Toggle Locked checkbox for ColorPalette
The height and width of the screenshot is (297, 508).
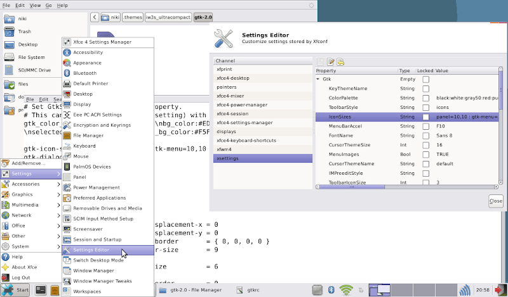coord(425,98)
